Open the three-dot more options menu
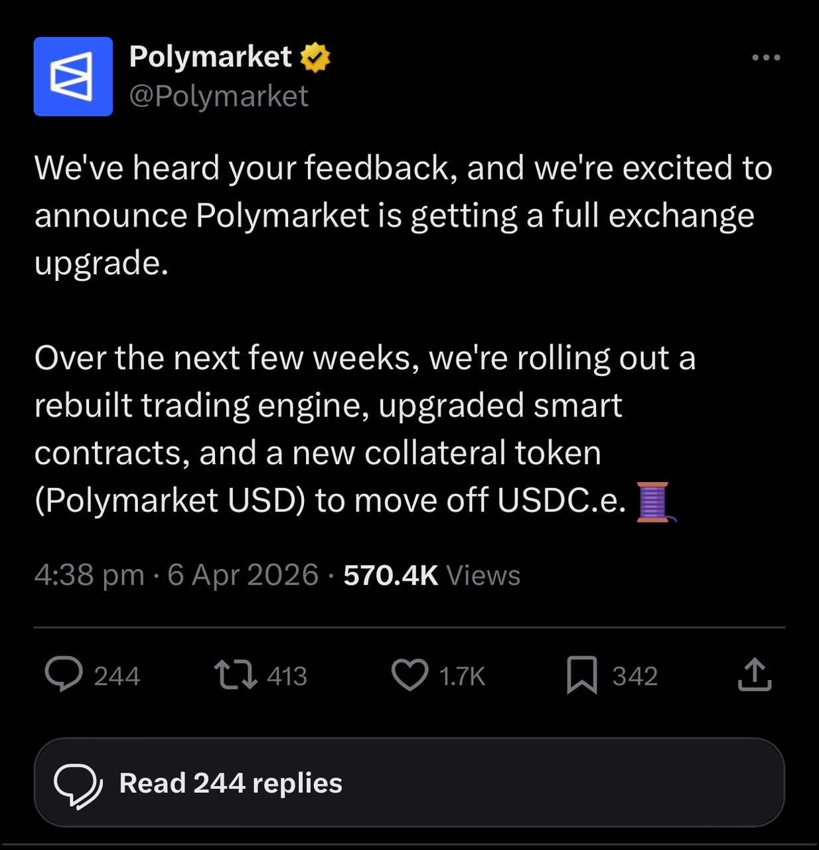Screen dimensions: 819x850 pyautogui.click(x=766, y=58)
